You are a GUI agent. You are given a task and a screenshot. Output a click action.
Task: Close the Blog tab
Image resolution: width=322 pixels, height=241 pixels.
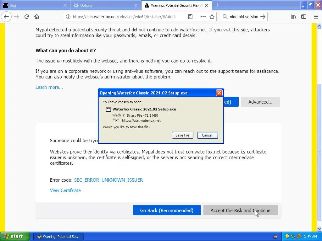65,5
